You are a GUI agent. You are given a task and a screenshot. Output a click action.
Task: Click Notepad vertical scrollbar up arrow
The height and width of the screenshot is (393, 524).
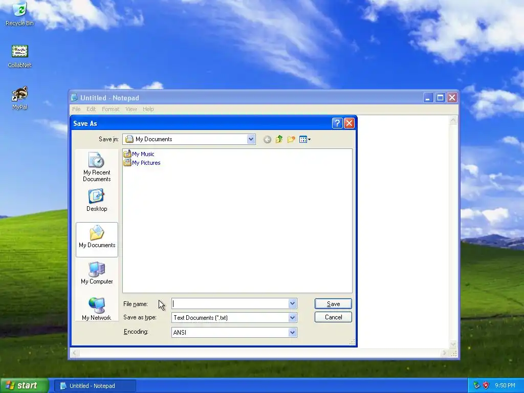click(x=453, y=120)
